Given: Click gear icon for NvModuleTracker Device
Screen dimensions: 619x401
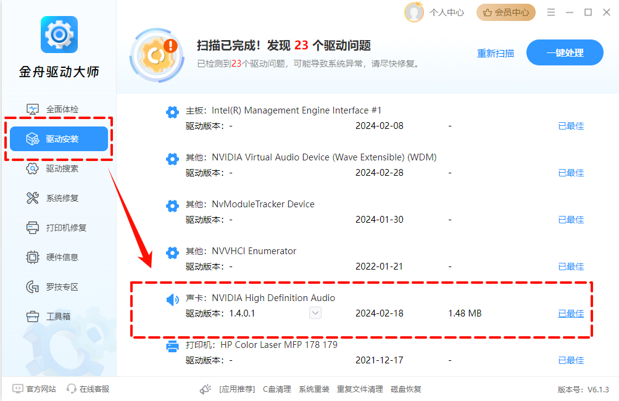Looking at the screenshot, I should (173, 206).
